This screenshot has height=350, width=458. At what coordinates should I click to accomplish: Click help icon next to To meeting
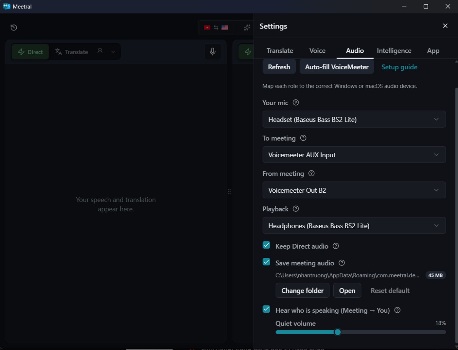pos(303,138)
